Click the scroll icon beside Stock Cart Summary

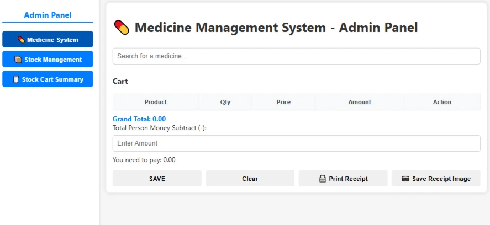tap(15, 79)
